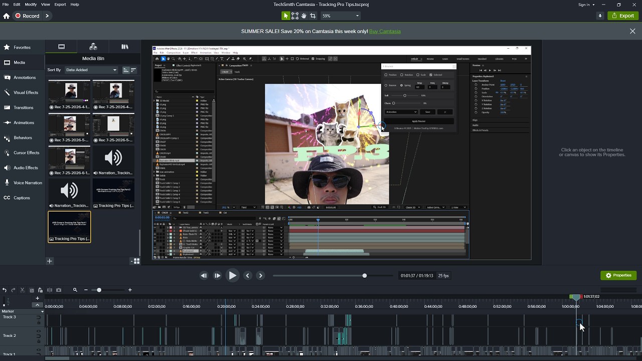This screenshot has height=361, width=642.
Task: Add a new track with plus button
Action: [37, 298]
